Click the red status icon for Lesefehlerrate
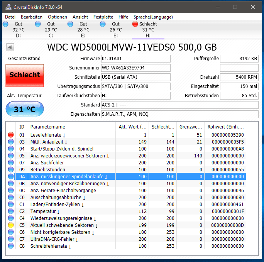The image size is (264, 262). click(11, 135)
